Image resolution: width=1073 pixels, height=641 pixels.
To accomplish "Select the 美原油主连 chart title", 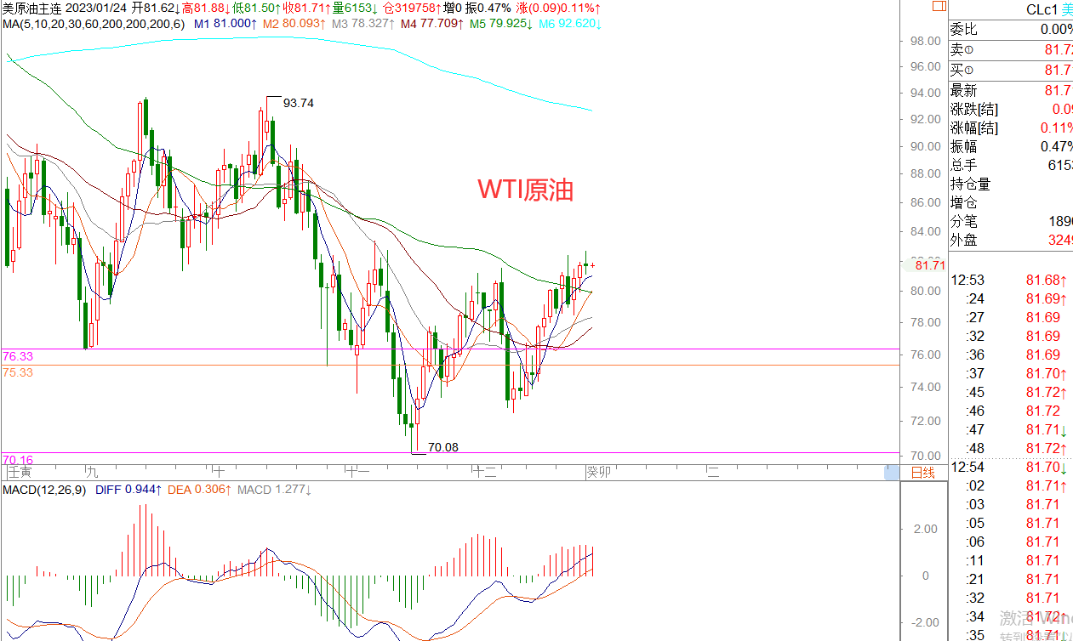I will (x=31, y=8).
